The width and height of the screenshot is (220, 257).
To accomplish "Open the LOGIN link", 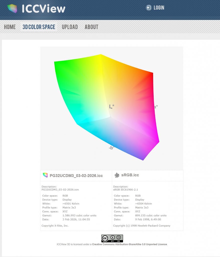I will point(159,8).
